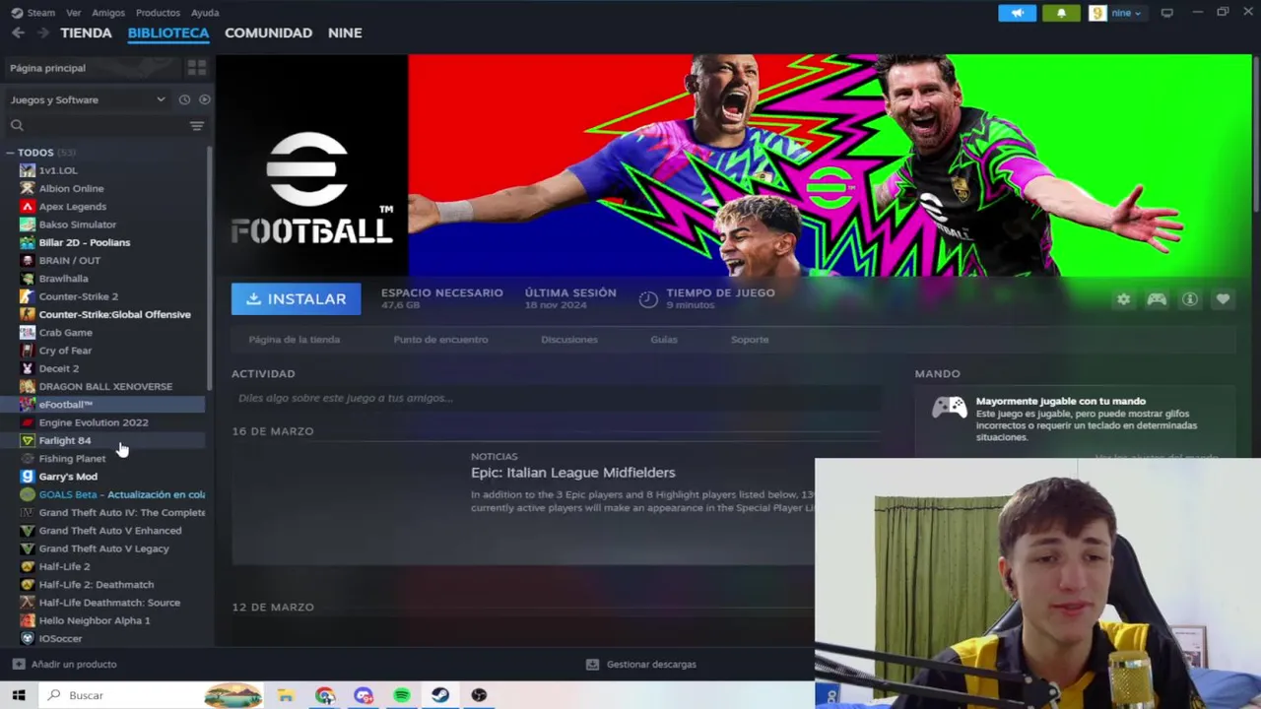Open news Epic: Italian League Midfielders

click(572, 473)
